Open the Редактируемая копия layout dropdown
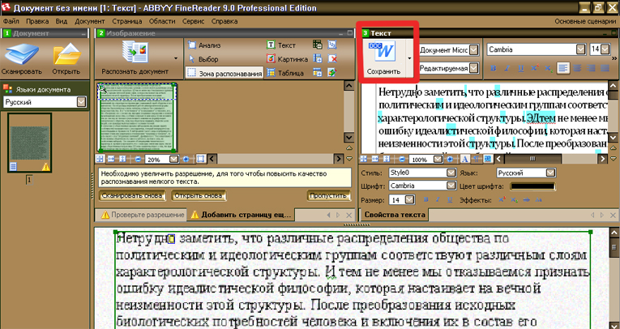The width and height of the screenshot is (620, 329). click(x=473, y=68)
